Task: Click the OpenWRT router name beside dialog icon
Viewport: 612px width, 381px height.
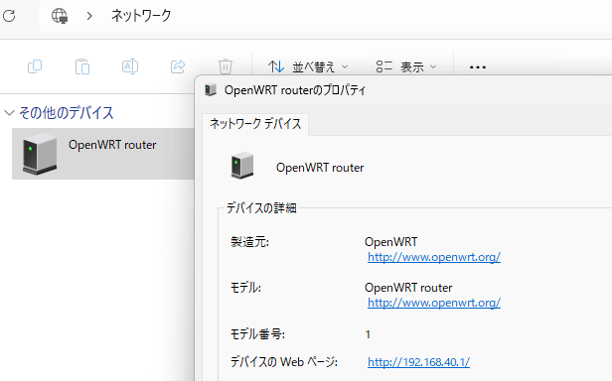Action: coord(320,168)
